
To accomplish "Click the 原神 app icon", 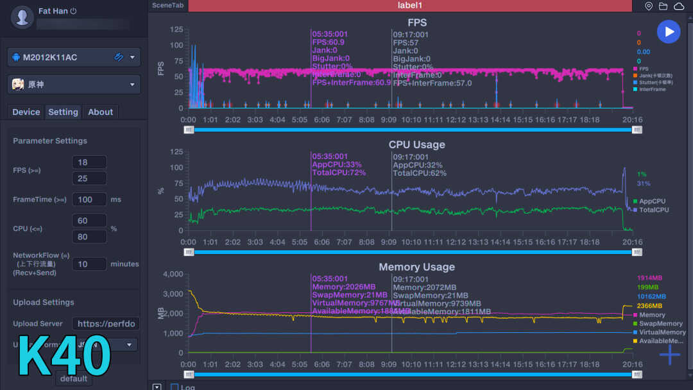I will coord(18,85).
